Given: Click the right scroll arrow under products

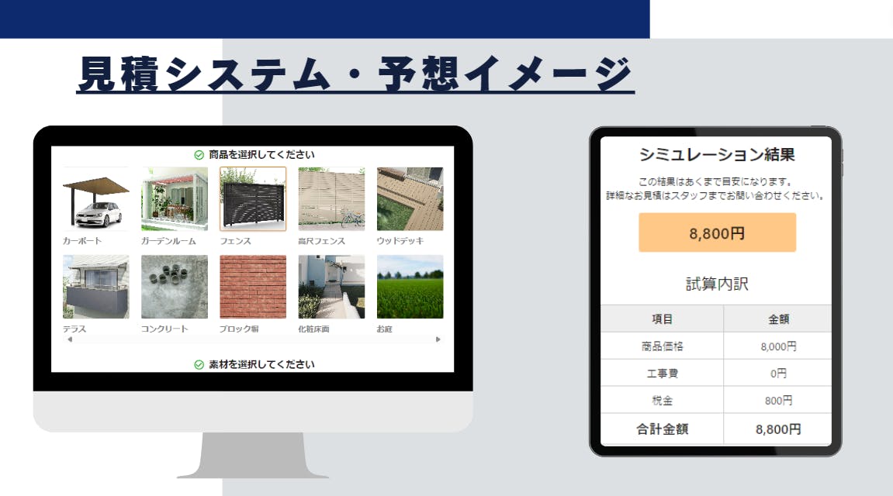Looking at the screenshot, I should point(438,339).
